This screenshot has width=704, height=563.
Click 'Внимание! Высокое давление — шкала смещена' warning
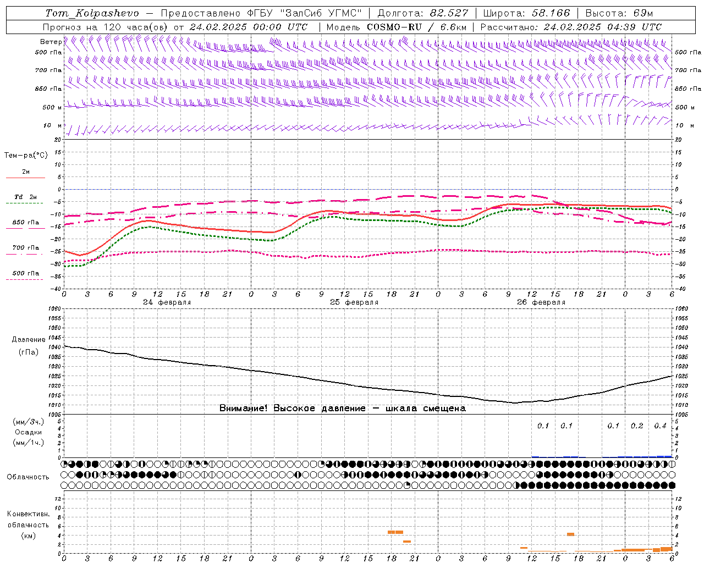(x=343, y=409)
